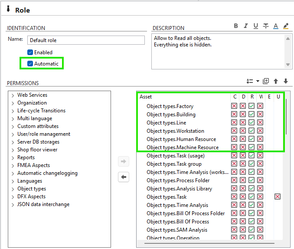Select the Shop floor viewer tree item

[x=37, y=150]
